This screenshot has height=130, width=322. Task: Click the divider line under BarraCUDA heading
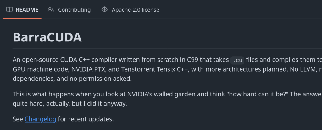[157, 49]
